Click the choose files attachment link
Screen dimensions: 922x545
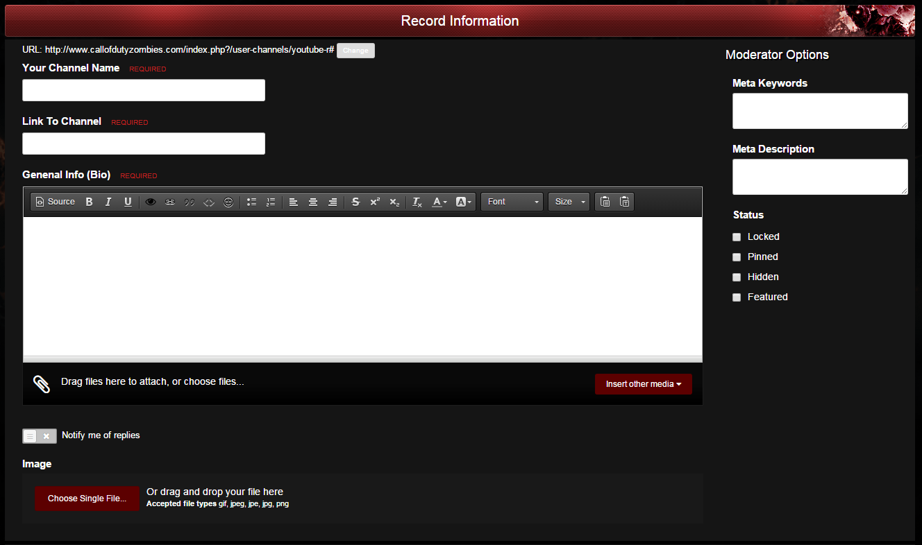[214, 381]
